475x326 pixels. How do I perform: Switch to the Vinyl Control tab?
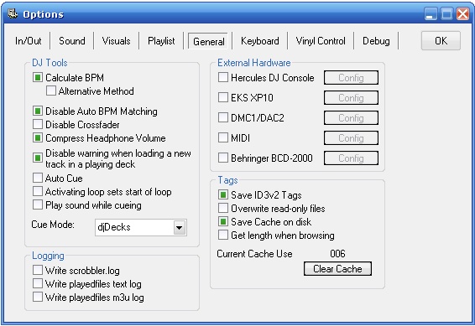(x=321, y=41)
